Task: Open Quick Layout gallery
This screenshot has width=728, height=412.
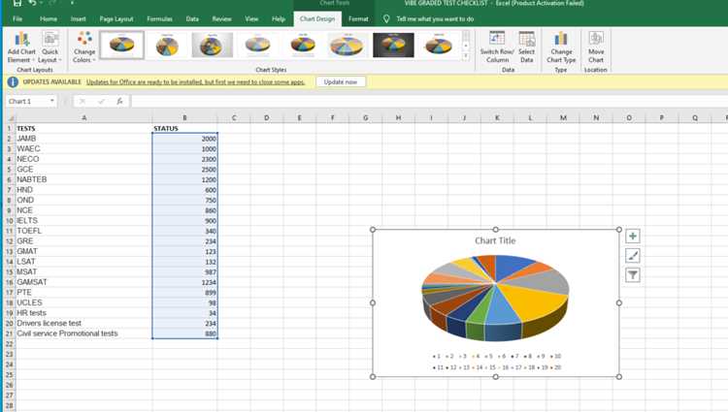Action: click(x=50, y=48)
